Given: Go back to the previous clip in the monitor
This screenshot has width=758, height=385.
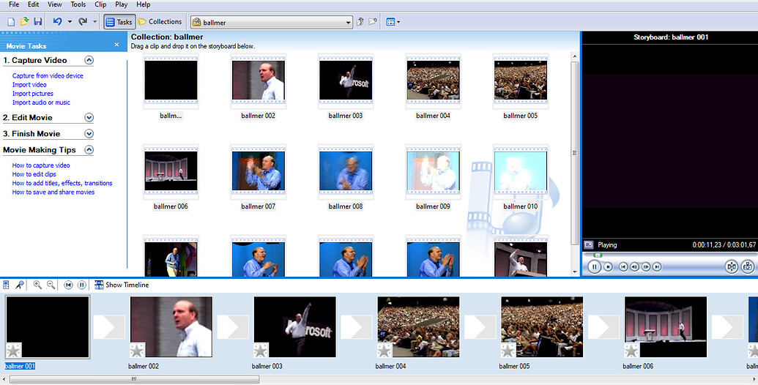Looking at the screenshot, I should [x=623, y=266].
